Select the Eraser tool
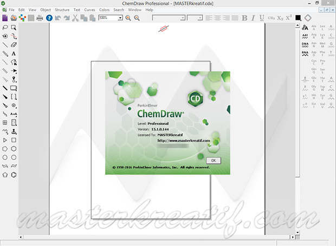336x246 pixels. [x=14, y=45]
